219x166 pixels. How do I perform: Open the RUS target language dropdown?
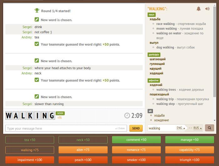click(x=197, y=128)
